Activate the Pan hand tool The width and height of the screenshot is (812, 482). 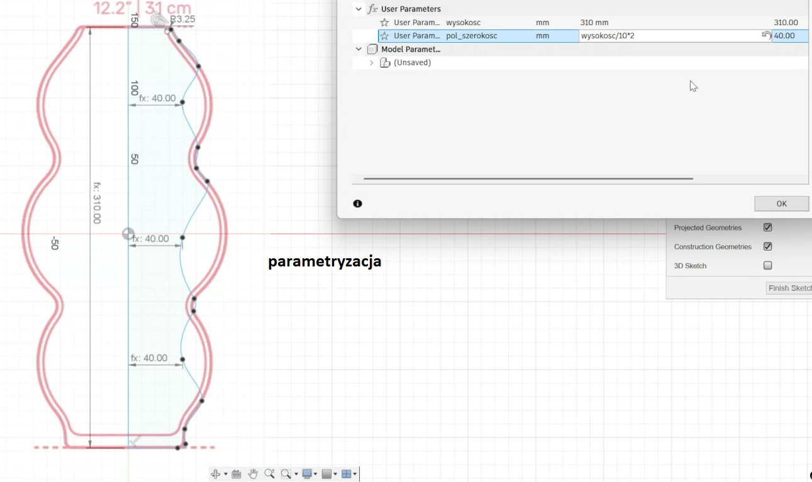pyautogui.click(x=253, y=474)
